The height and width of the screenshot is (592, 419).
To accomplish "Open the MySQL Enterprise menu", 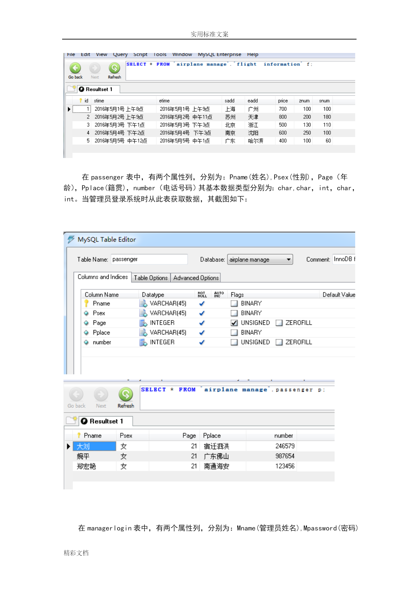I will pos(219,54).
